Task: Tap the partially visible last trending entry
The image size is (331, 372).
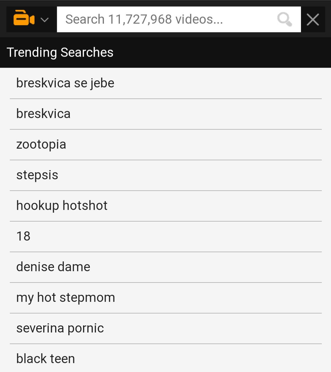Action: pos(46,359)
